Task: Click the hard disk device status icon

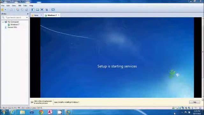Action: point(173,108)
